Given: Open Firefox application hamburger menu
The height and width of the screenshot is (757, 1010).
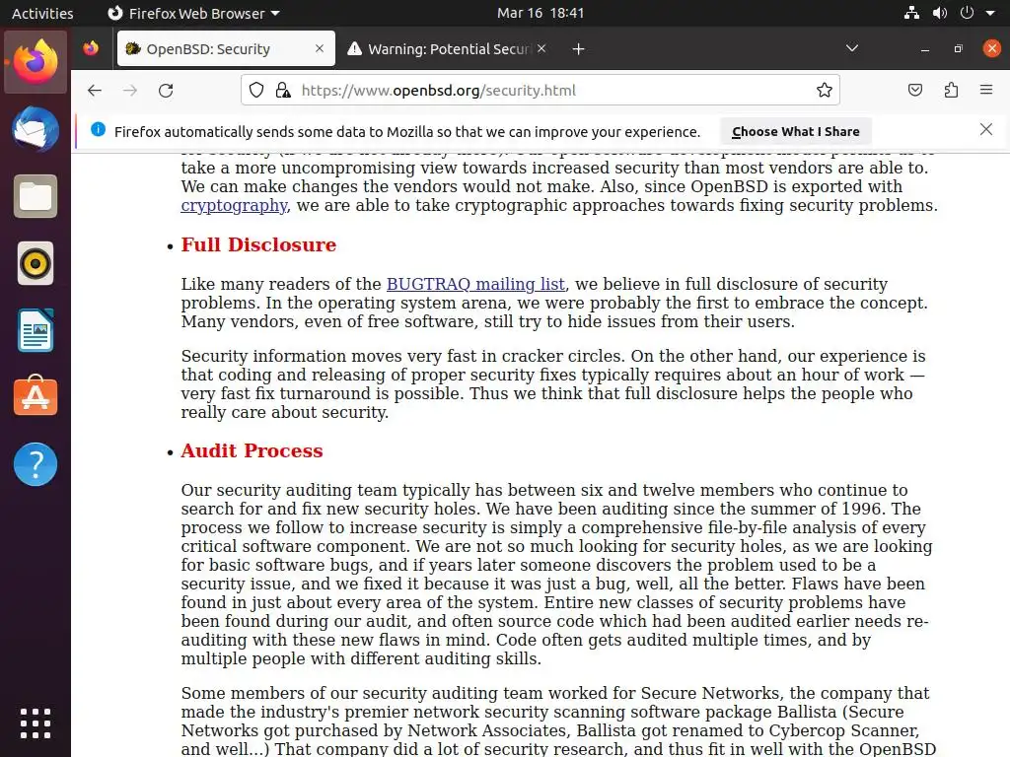Looking at the screenshot, I should pos(986,90).
